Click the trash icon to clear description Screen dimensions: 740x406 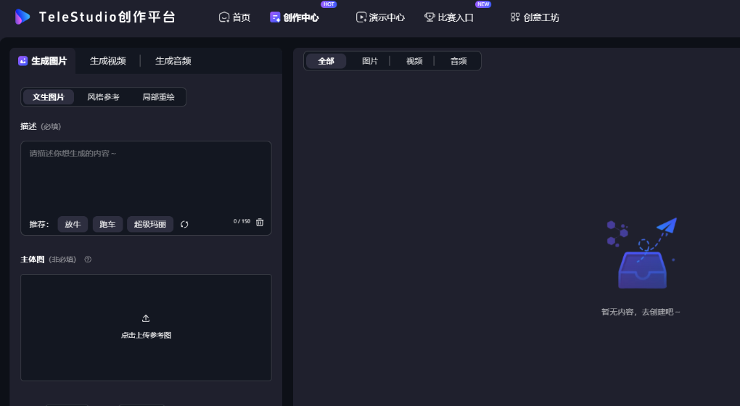pyautogui.click(x=260, y=223)
